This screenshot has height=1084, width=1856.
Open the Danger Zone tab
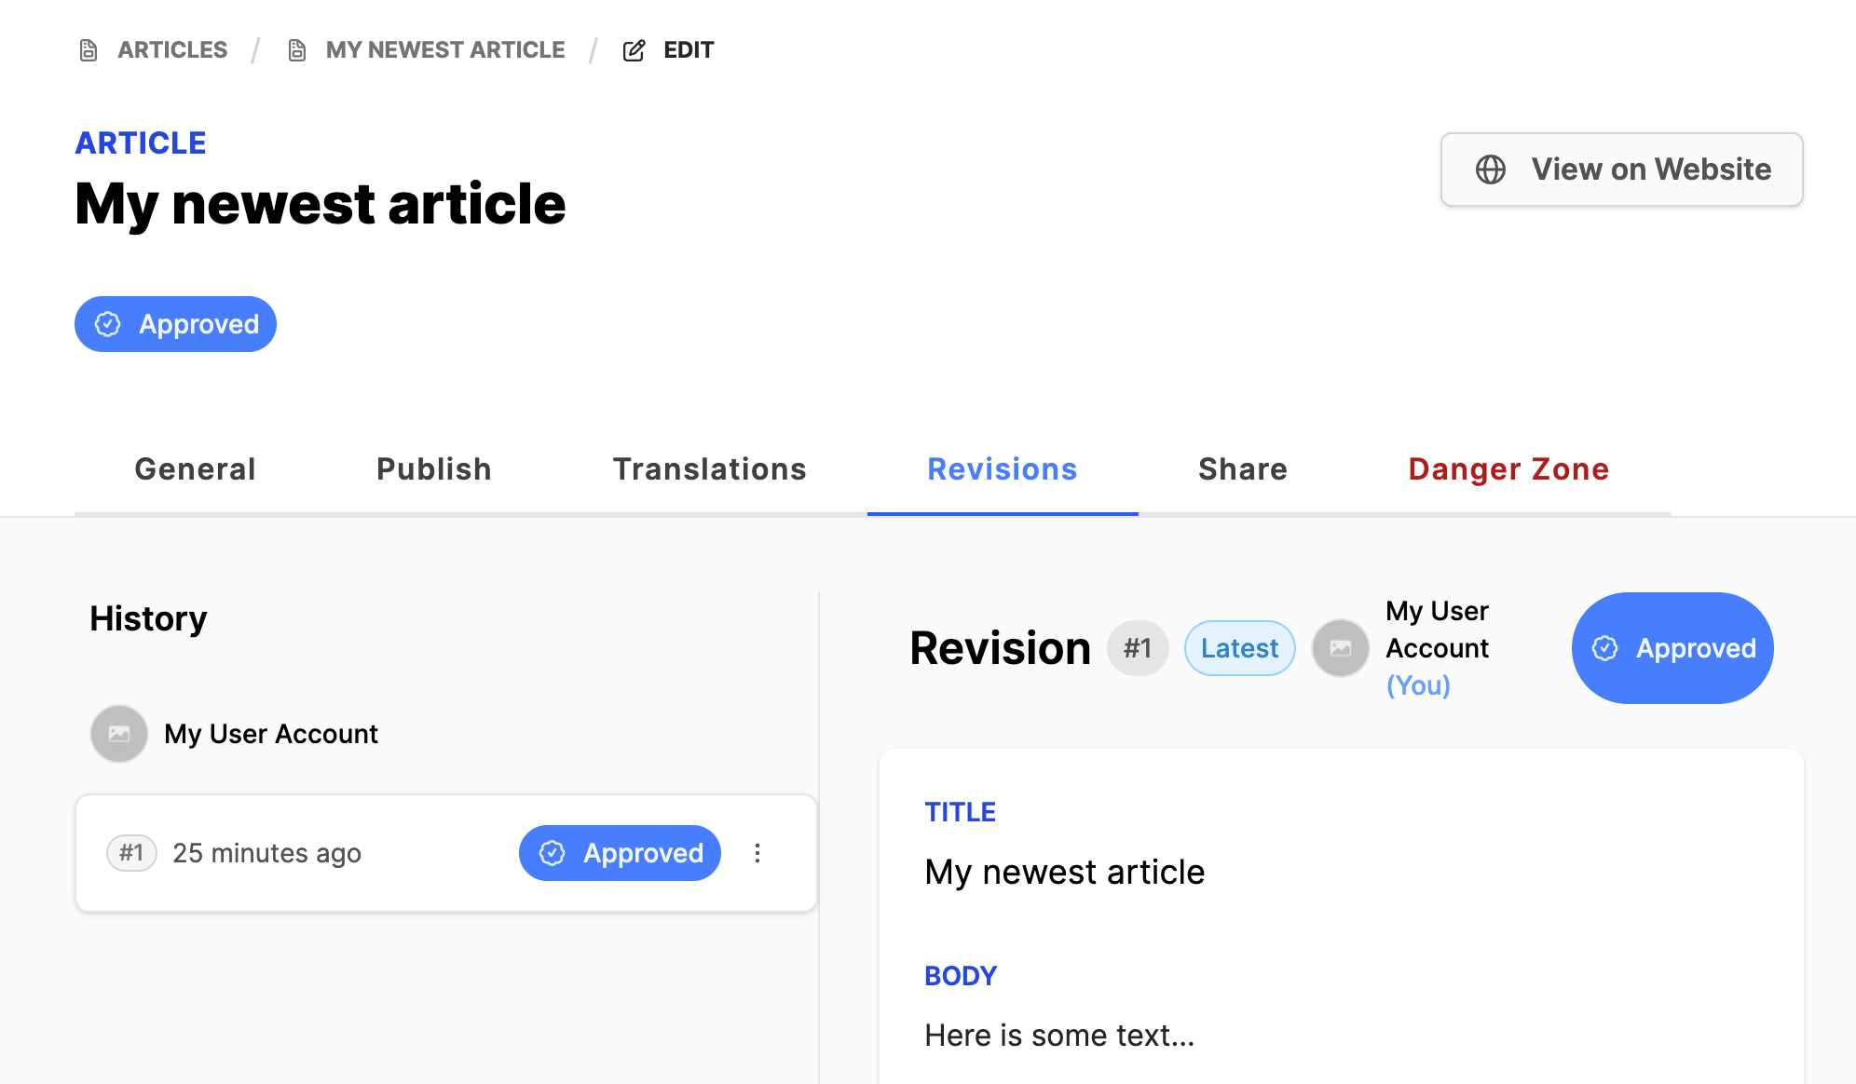click(1508, 469)
